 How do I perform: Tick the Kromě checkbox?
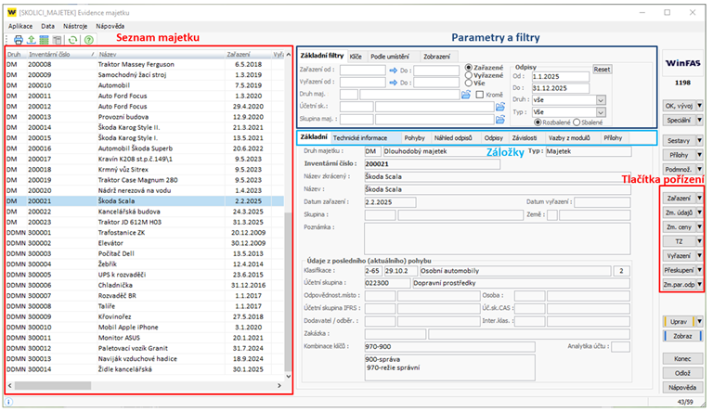[480, 95]
